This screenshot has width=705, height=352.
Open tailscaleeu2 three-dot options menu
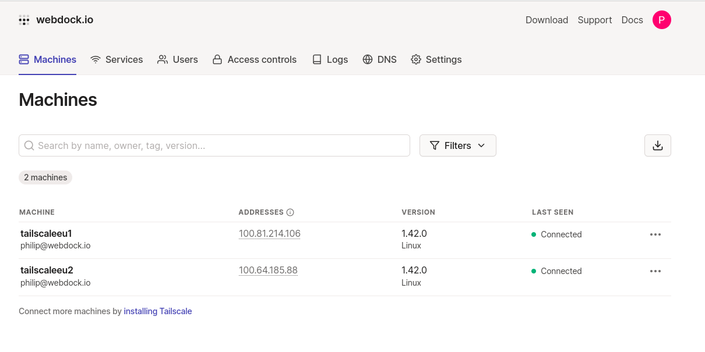655,271
